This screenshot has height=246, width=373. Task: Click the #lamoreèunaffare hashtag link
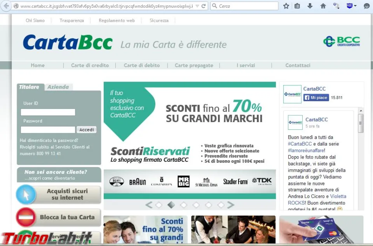306,150
